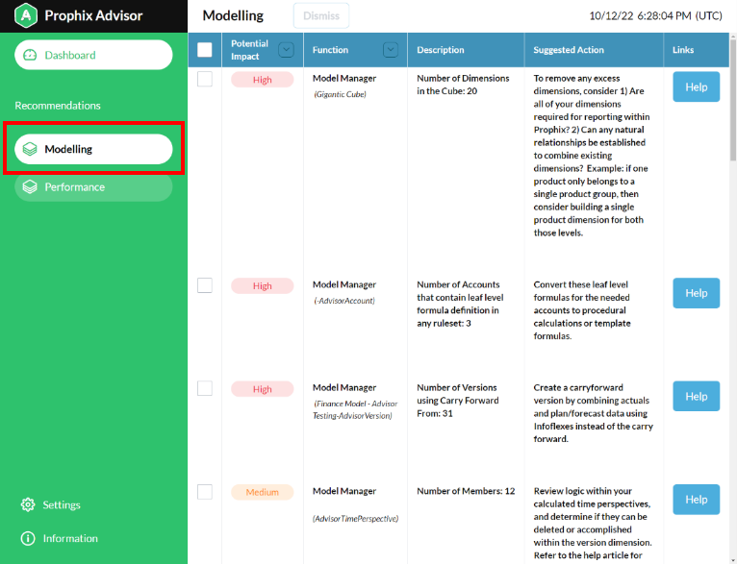This screenshot has height=564, width=737.
Task: Click the Dismiss button
Action: point(321,15)
